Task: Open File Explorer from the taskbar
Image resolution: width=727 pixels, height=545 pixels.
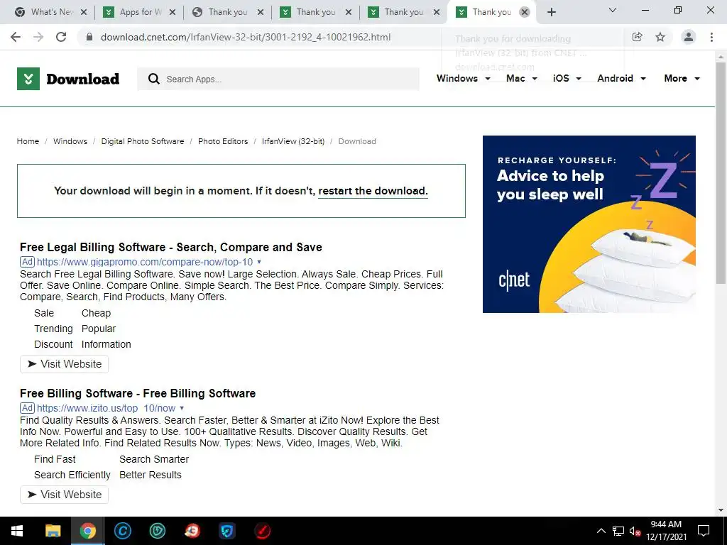Action: (53, 531)
